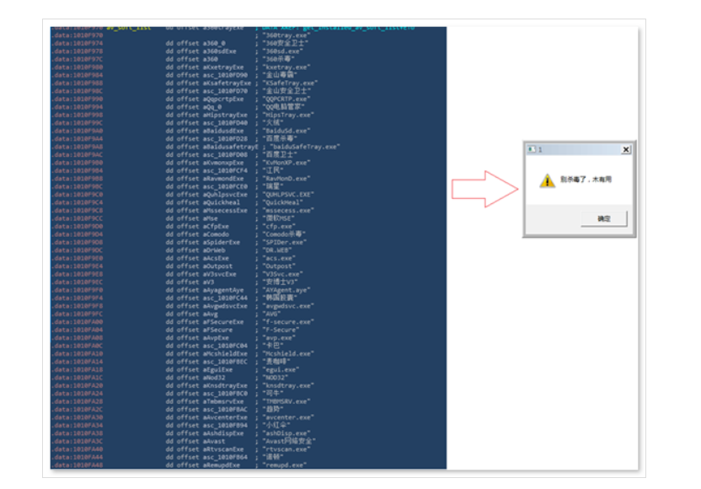Click the "KvMonXP.exe" comment string
The width and height of the screenshot is (701, 489).
(286, 163)
